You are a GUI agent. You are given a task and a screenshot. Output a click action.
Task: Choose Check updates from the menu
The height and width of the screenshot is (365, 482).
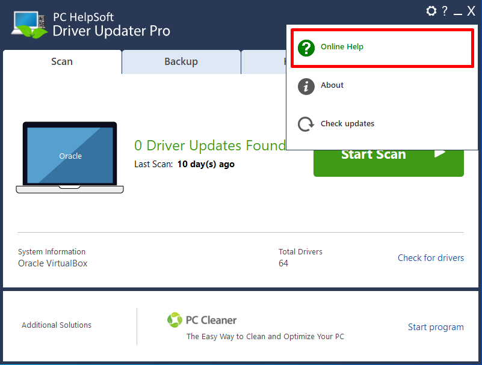pyautogui.click(x=347, y=124)
